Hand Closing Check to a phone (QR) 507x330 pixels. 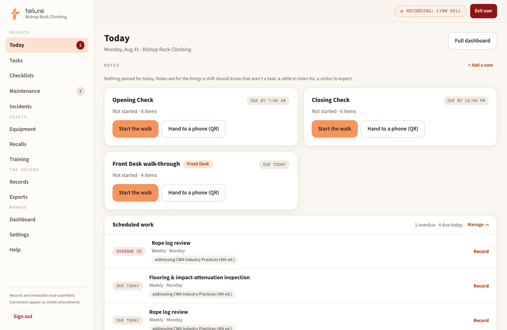click(393, 129)
